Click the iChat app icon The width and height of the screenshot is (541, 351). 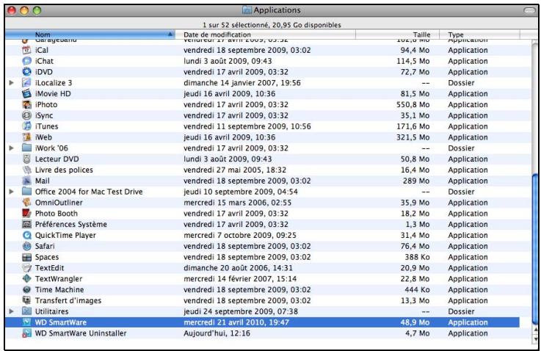click(x=26, y=61)
